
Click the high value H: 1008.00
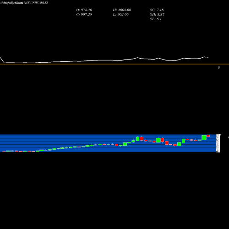point(122,10)
